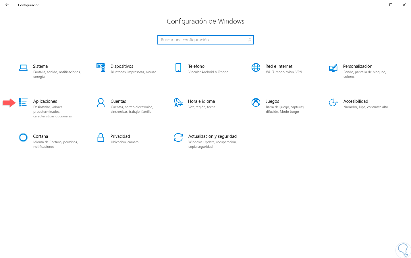
Task: Open the Dispositivos keyboard icon
Action: click(101, 67)
